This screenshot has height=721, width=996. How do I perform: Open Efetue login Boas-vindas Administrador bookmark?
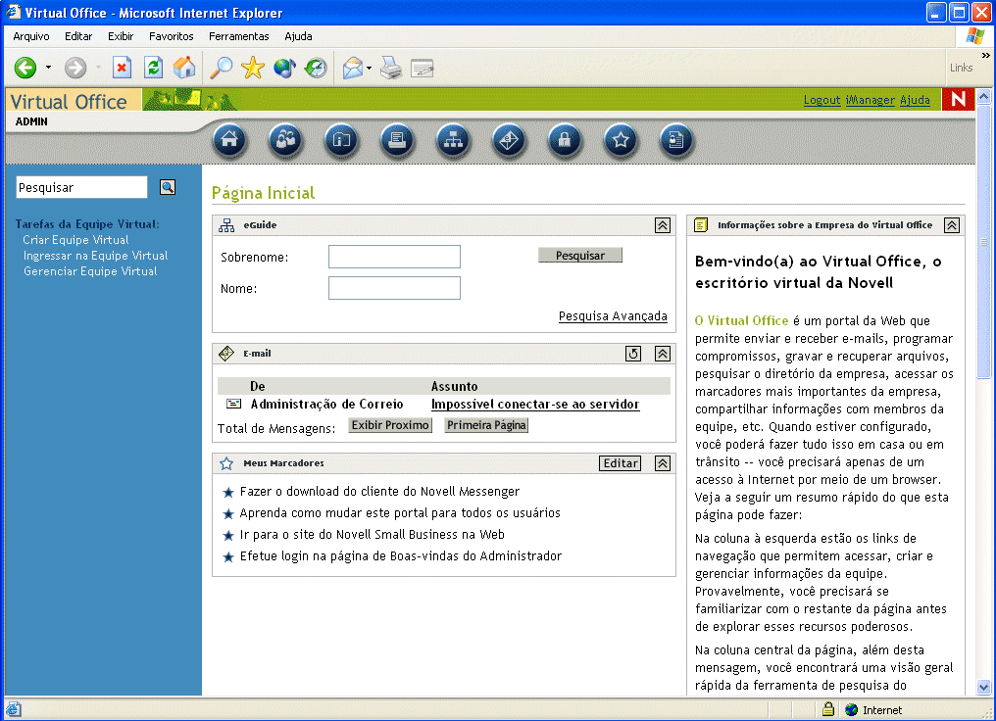pyautogui.click(x=401, y=556)
